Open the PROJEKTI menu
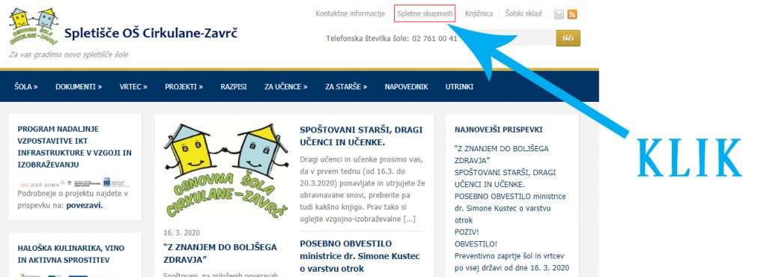 pyautogui.click(x=184, y=87)
